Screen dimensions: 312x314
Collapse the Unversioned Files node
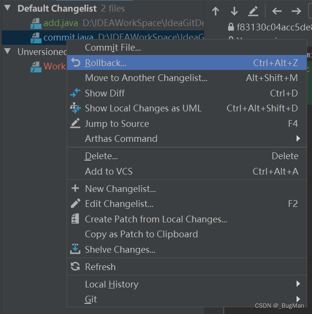coord(7,51)
